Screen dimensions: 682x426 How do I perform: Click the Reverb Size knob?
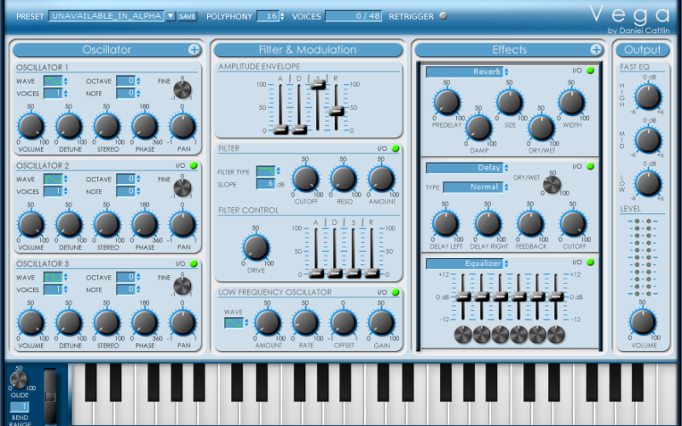tap(509, 102)
